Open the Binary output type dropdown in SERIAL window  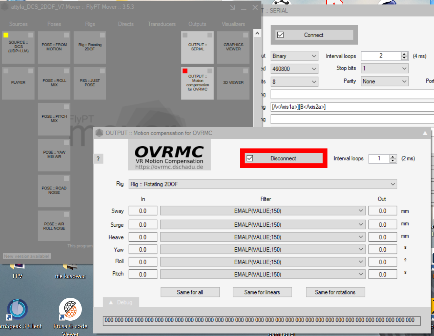294,56
